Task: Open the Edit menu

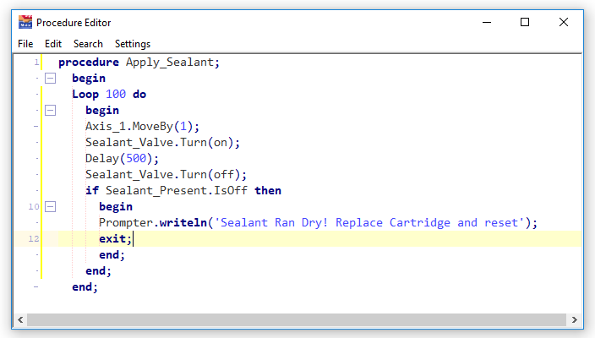Action: point(53,44)
